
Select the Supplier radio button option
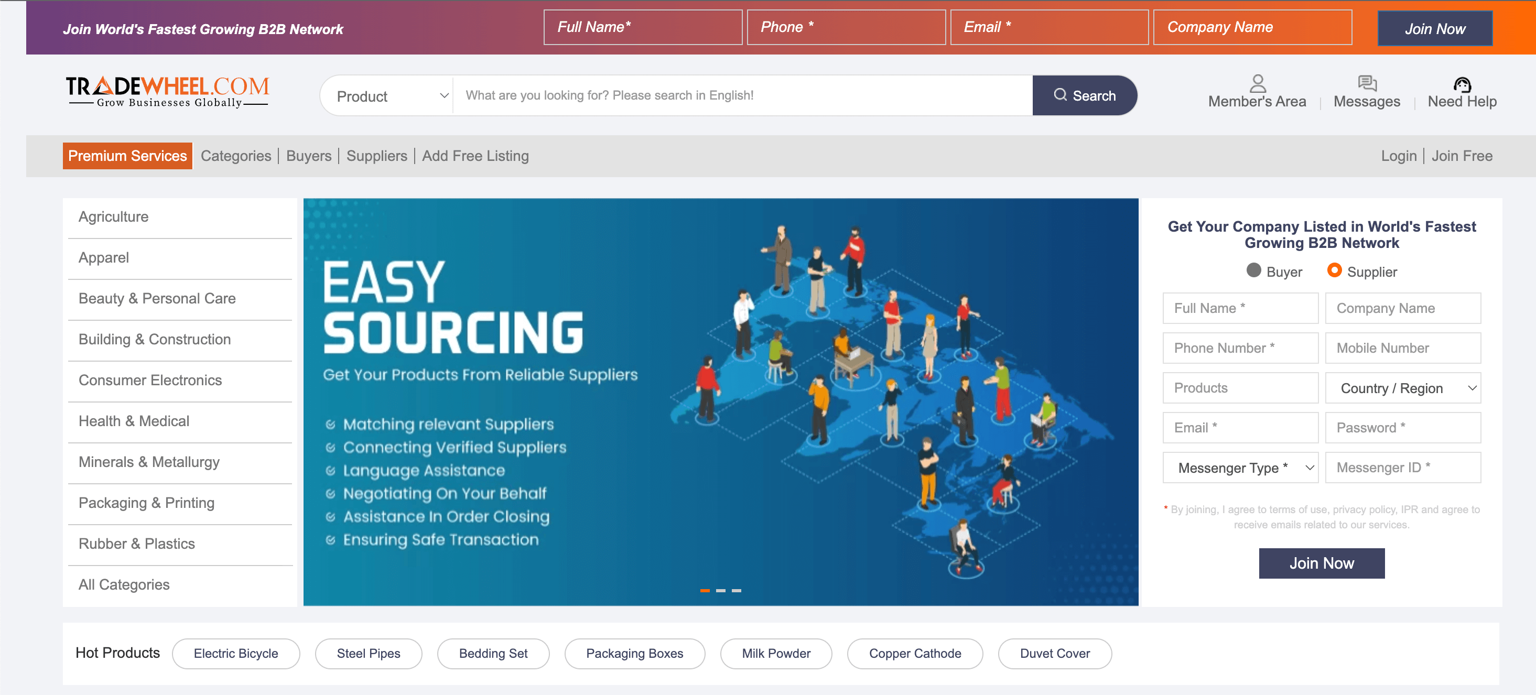pyautogui.click(x=1333, y=271)
